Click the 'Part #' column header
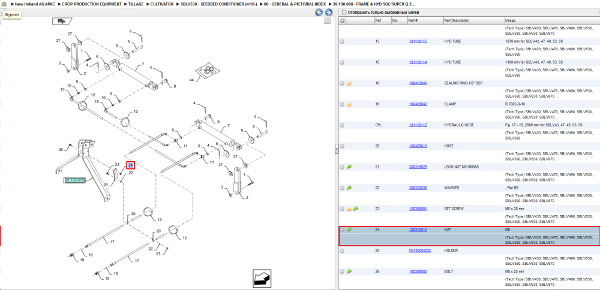Screen dimensions: 600x290 [x=425, y=20]
